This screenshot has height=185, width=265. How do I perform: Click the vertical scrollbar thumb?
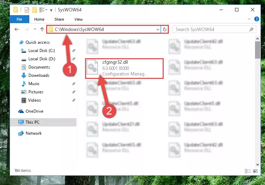[257, 50]
